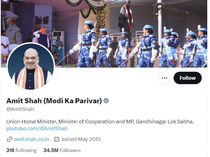This screenshot has height=157, width=210.
Task: Click the calendar icon beside Joined May 2013
Action: (57, 139)
